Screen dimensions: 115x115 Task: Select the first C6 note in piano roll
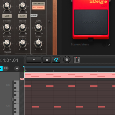28,86
